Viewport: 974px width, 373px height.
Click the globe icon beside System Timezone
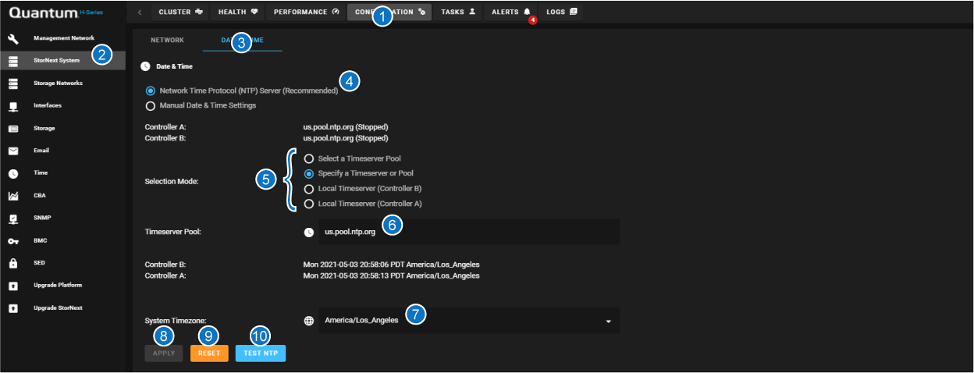(x=309, y=321)
